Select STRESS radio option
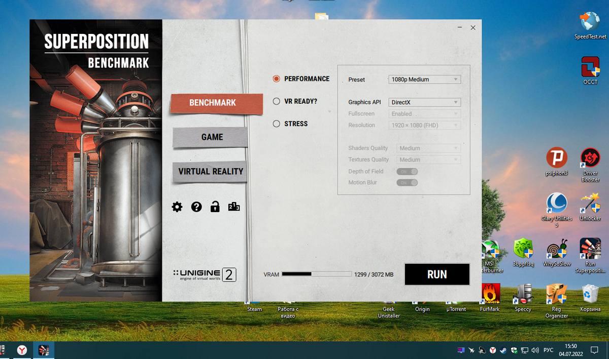Viewport: 609px width, 359px height. [x=277, y=124]
